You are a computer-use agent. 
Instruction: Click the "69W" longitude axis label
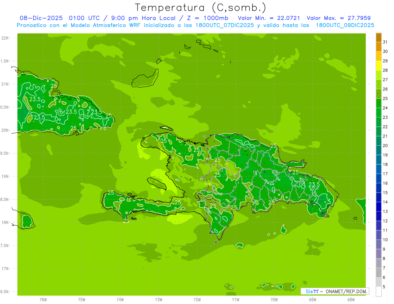coord(312,300)
